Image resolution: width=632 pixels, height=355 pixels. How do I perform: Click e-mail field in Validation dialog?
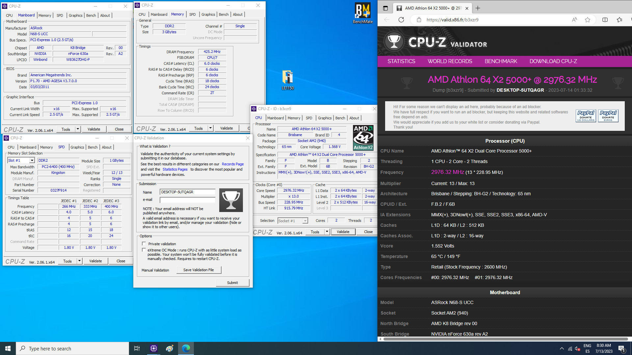click(x=187, y=200)
